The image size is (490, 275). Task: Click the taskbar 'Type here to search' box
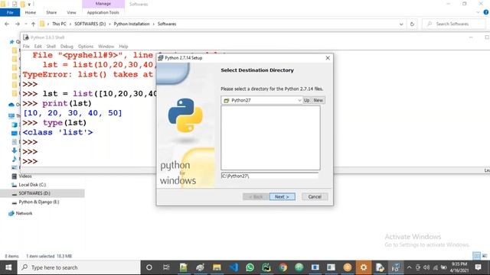(x=79, y=267)
